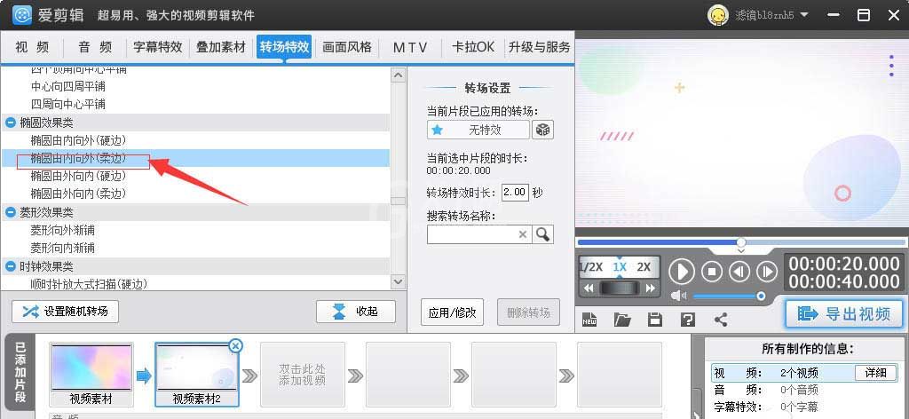Collapse the 椭圆效果类 category

[x=10, y=123]
